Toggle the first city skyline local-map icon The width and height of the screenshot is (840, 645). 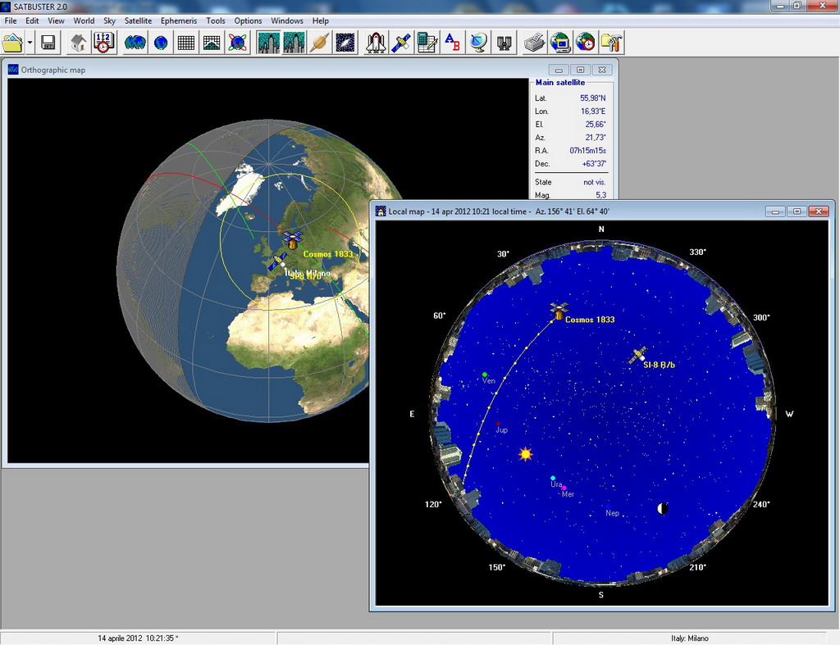click(x=268, y=43)
